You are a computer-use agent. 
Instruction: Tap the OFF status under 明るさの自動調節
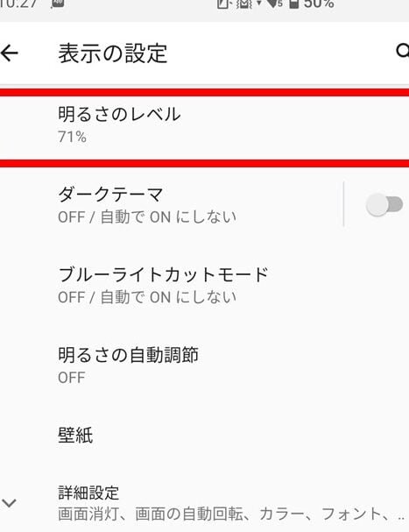[x=72, y=378]
